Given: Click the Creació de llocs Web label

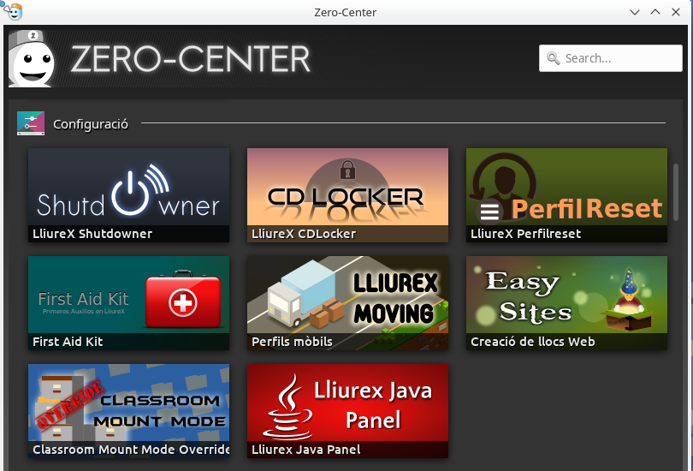Looking at the screenshot, I should [532, 342].
